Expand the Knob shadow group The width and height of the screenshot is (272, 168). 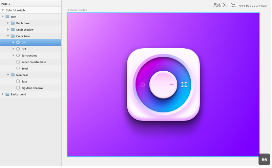click(8, 29)
